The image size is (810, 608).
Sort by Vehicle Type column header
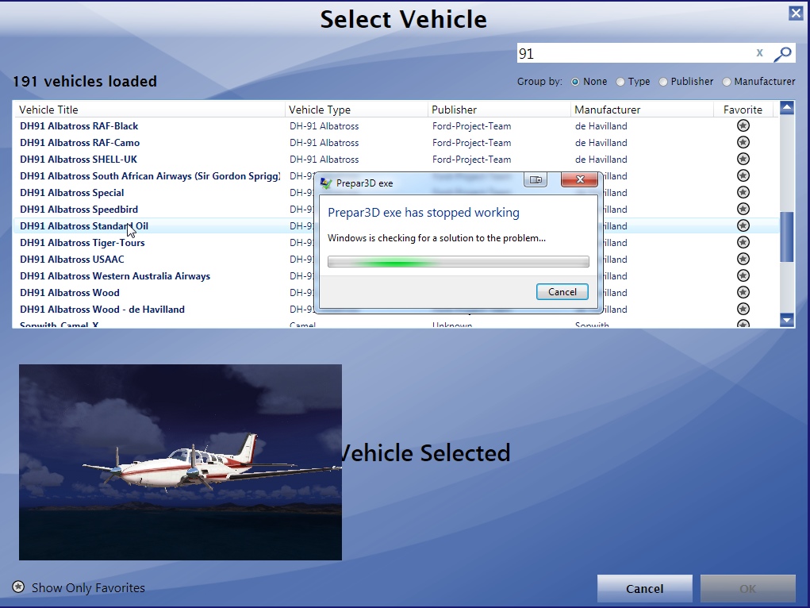coord(356,110)
